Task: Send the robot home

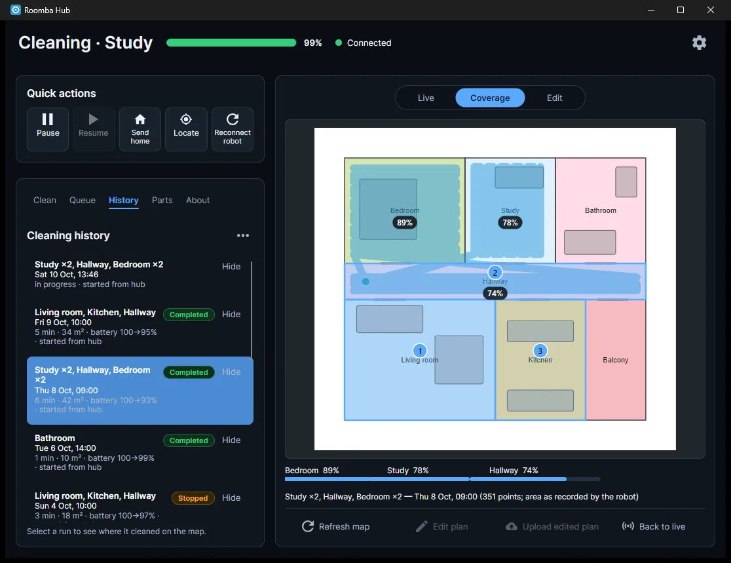Action: pyautogui.click(x=140, y=129)
